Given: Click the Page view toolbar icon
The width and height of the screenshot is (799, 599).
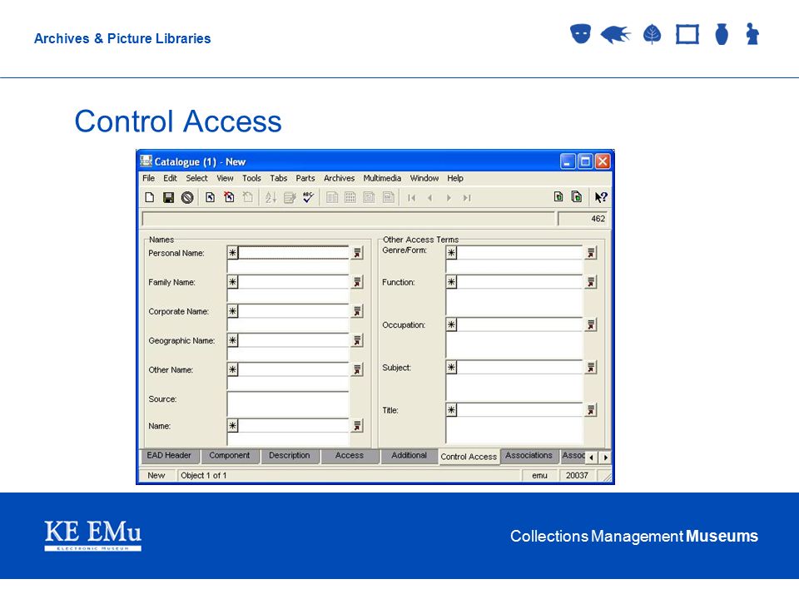Looking at the screenshot, I should point(389,198).
